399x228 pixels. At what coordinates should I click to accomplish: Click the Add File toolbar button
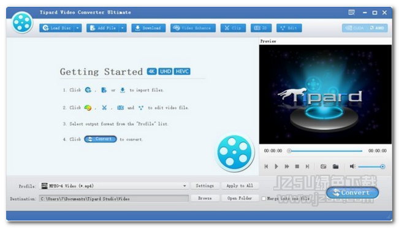coord(103,28)
